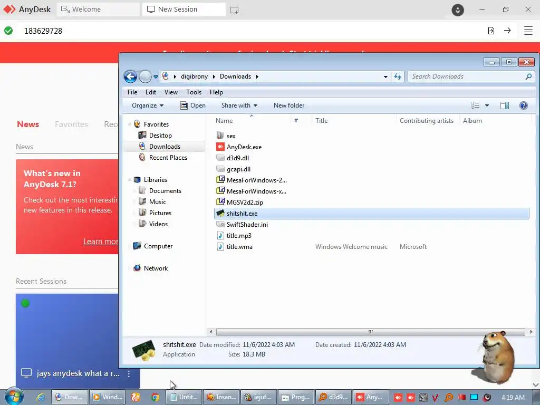
Task: Click the Explorer Forward navigation arrow
Action: (145, 76)
